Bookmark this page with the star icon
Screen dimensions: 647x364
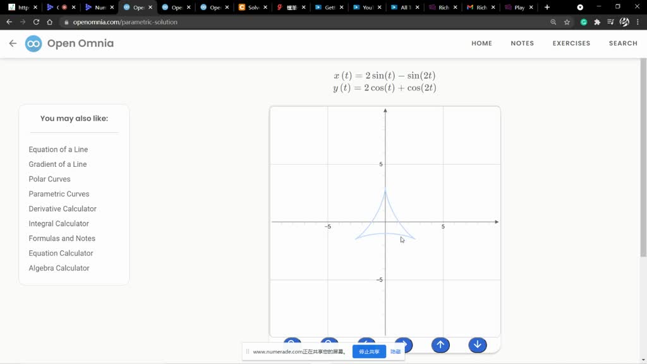tap(567, 21)
